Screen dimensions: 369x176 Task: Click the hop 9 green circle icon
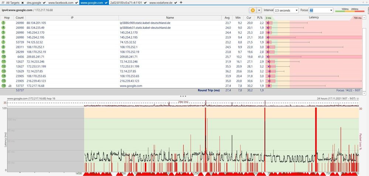click(x=3, y=52)
